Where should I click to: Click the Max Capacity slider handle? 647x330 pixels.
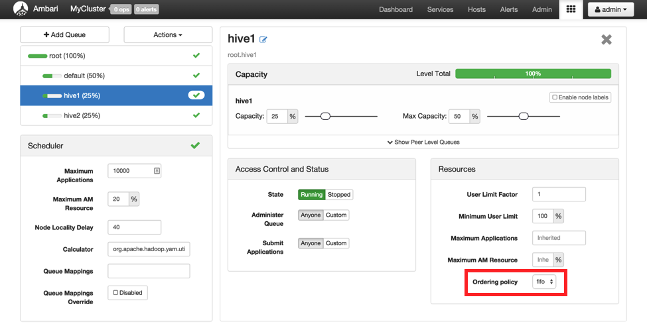[x=524, y=116]
